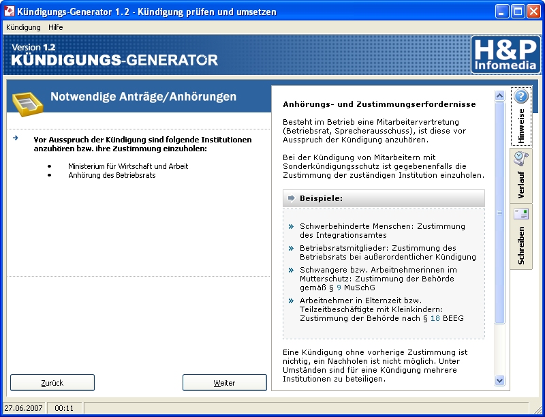Switch to the Schreiben side tab
This screenshot has height=417, width=545.
(521, 237)
